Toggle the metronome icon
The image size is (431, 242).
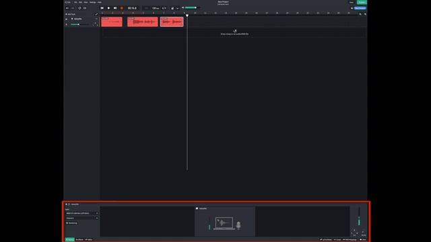pos(172,8)
